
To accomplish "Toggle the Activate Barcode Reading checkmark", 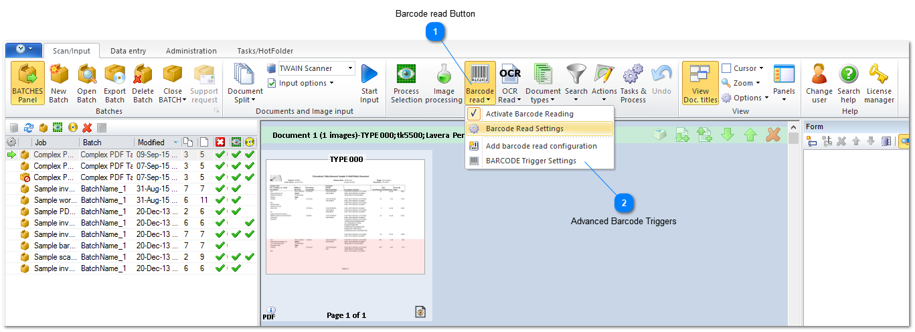I will tap(474, 114).
